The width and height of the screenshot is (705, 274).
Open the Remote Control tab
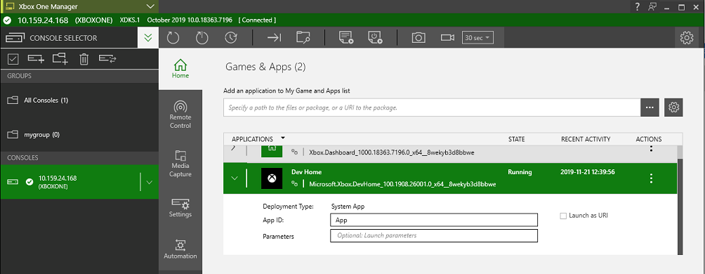coord(180,115)
